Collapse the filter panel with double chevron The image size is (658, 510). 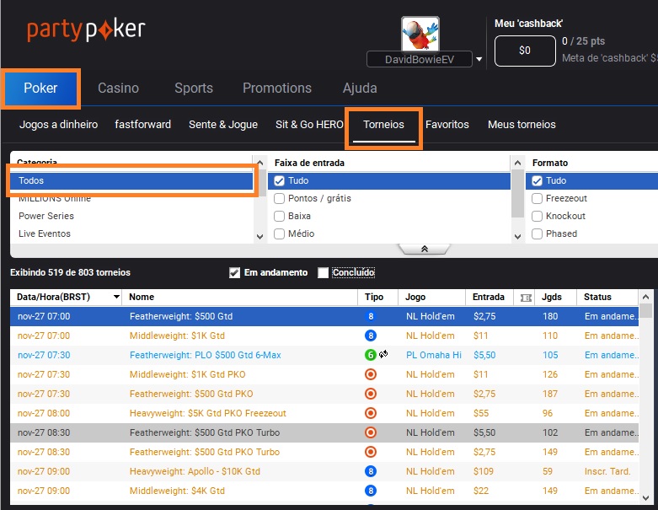coord(425,249)
